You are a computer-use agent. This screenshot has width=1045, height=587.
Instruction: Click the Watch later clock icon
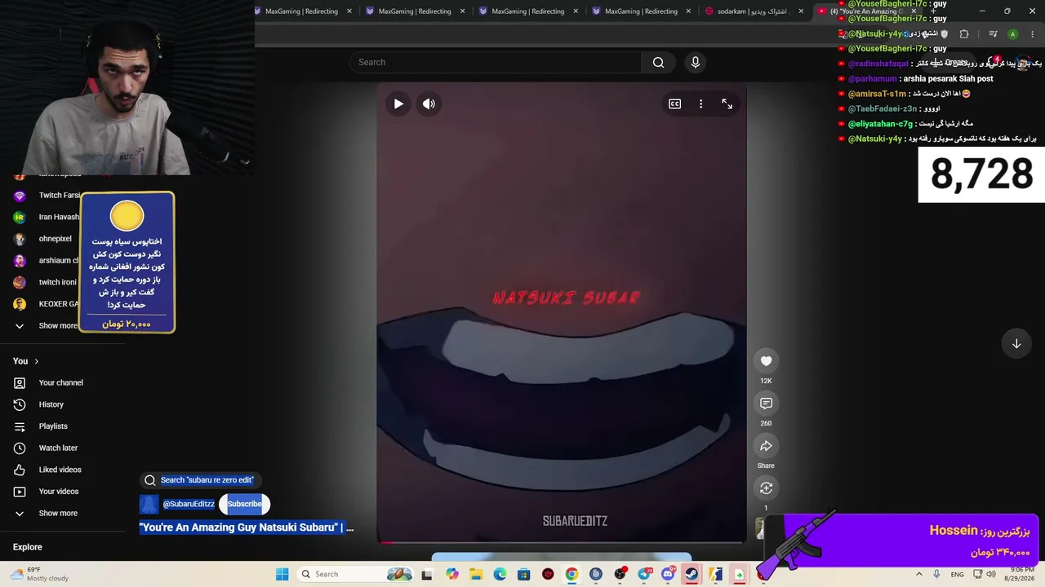point(20,448)
